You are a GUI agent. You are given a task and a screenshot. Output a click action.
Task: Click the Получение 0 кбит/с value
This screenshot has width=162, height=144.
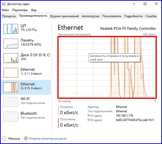coord(69,125)
